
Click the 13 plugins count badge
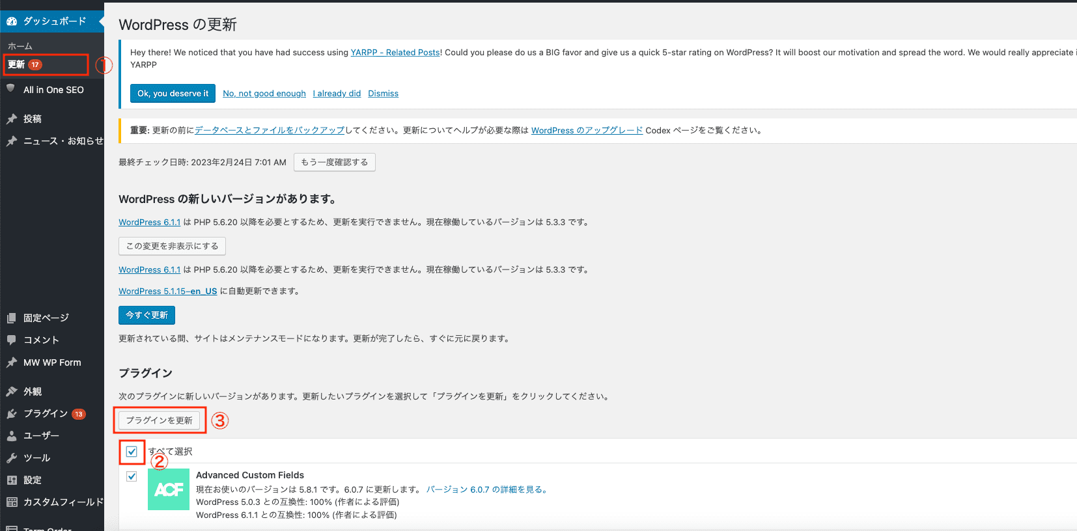(x=79, y=414)
